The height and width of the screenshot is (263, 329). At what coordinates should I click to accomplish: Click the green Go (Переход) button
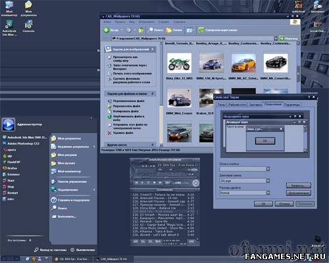coord(282,39)
